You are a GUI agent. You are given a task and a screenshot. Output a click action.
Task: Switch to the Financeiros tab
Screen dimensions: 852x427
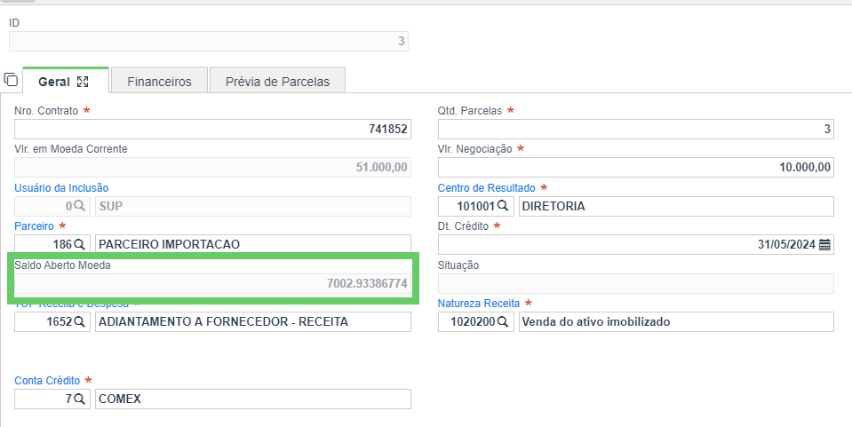tap(159, 81)
